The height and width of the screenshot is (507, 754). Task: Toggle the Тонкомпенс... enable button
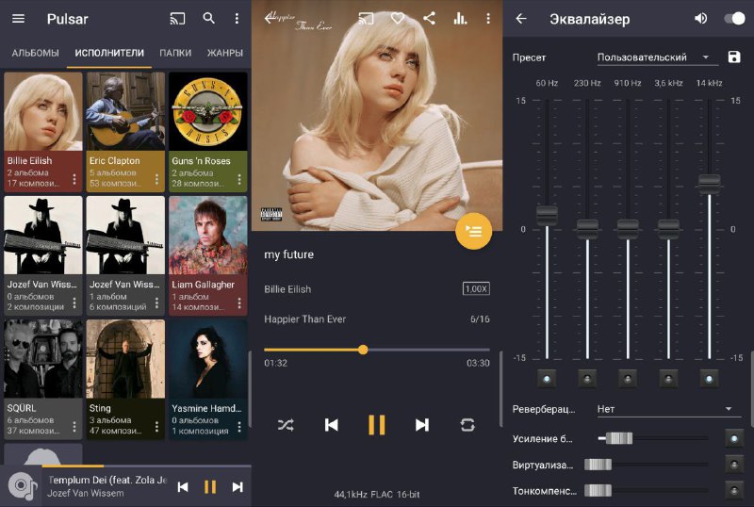coord(734,491)
